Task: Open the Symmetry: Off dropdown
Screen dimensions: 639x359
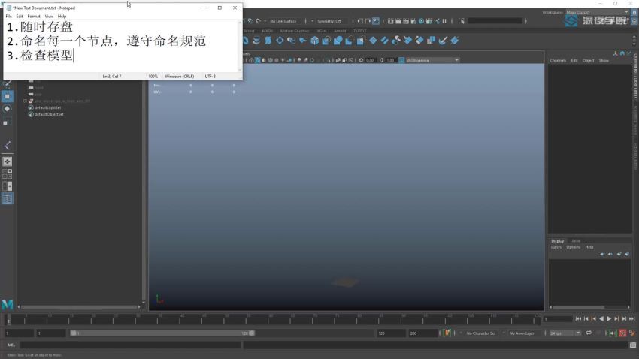Action: pyautogui.click(x=329, y=21)
